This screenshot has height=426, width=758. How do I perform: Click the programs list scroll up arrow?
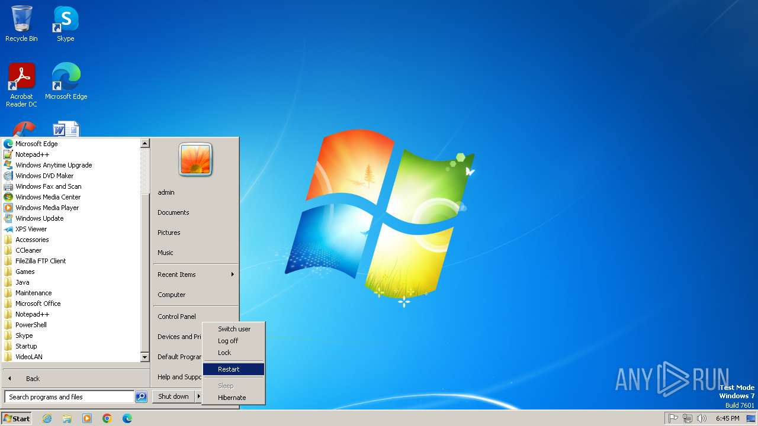coord(144,143)
